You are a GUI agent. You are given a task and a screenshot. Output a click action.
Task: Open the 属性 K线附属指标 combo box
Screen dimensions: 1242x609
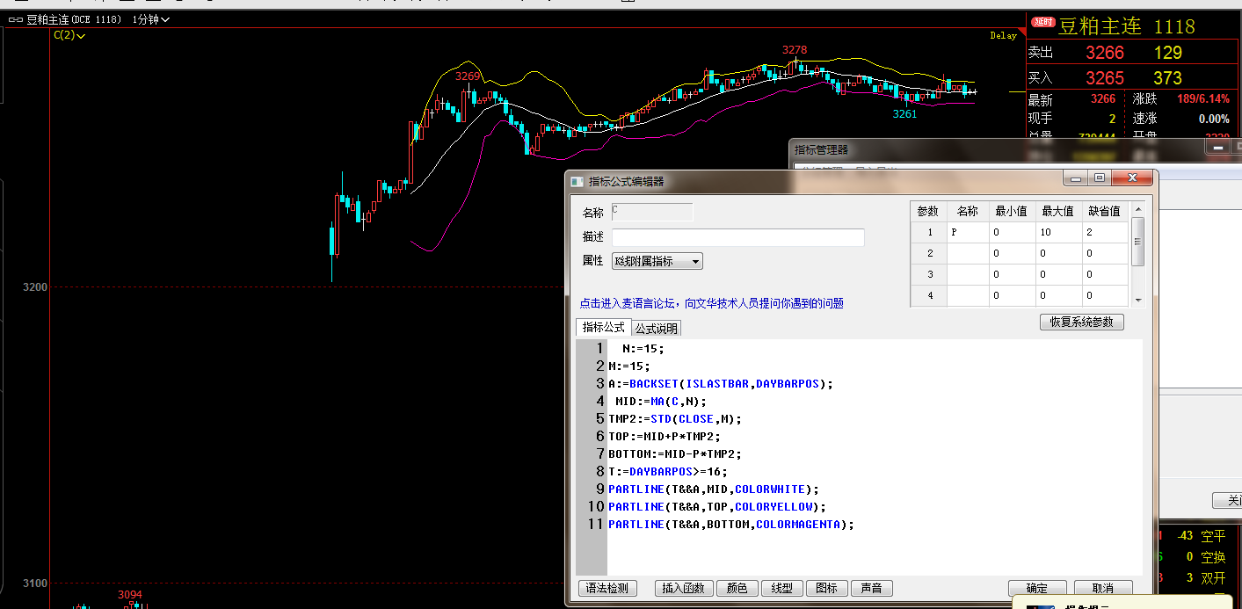(x=657, y=261)
